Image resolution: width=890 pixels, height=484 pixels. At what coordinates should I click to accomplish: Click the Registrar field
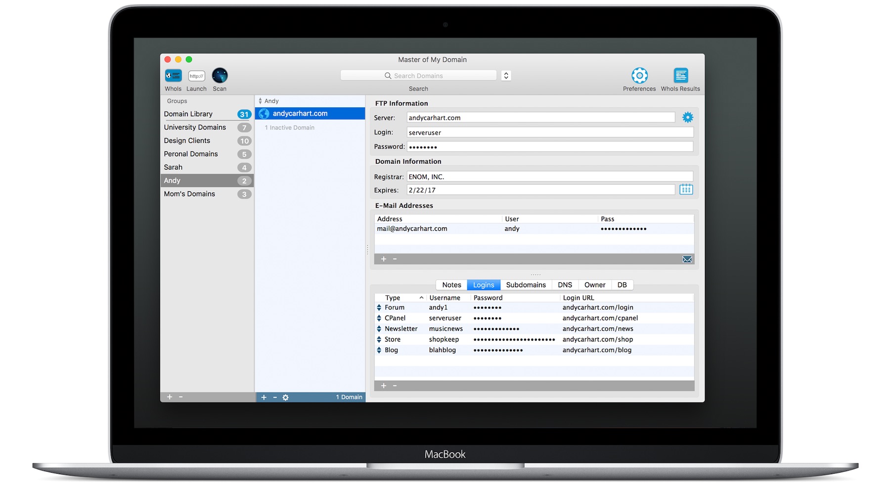tap(550, 176)
